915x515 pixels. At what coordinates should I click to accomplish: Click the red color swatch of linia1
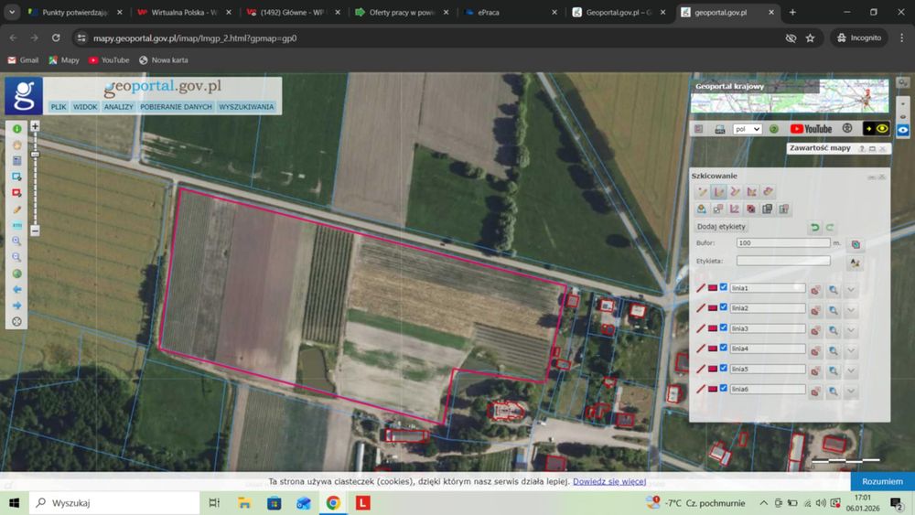713,287
